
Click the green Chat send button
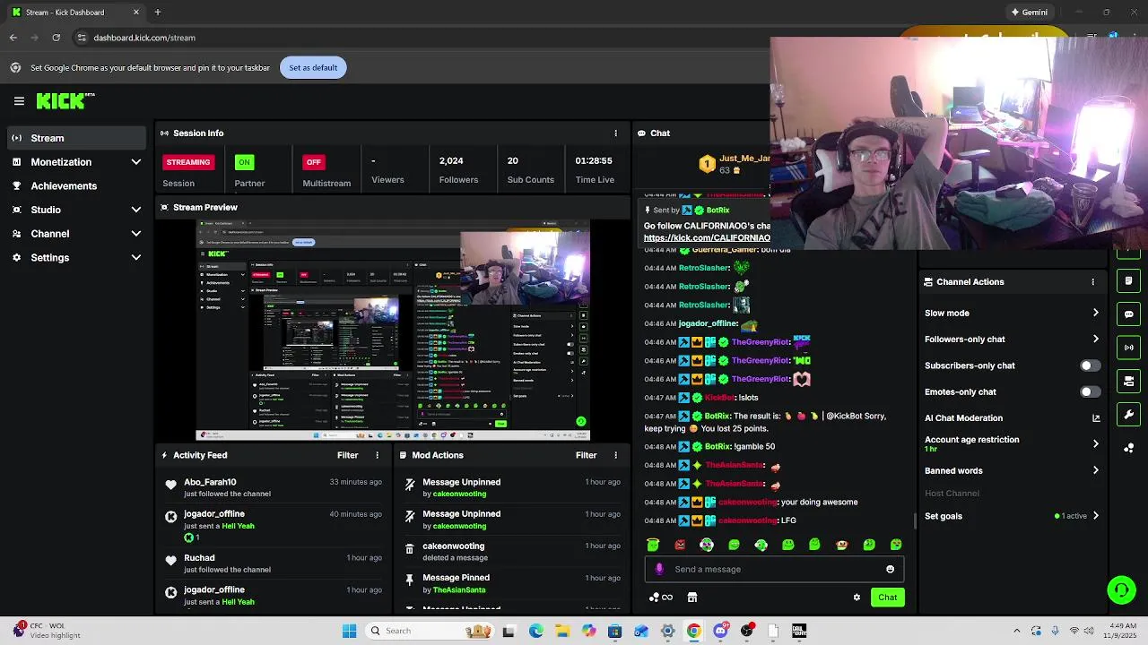tap(887, 598)
